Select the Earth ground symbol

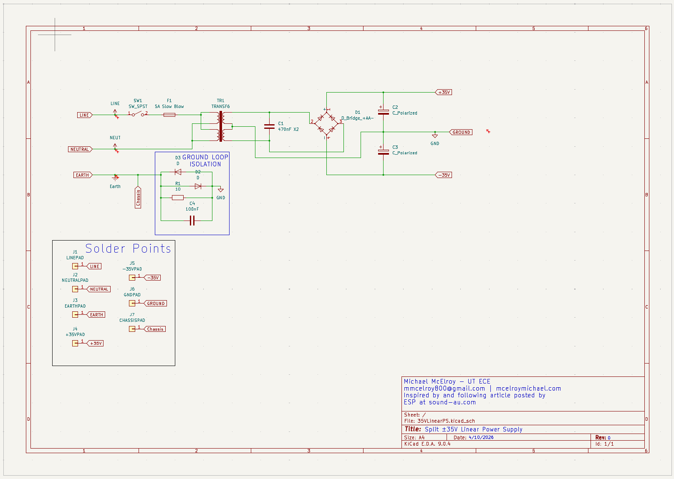[115, 177]
